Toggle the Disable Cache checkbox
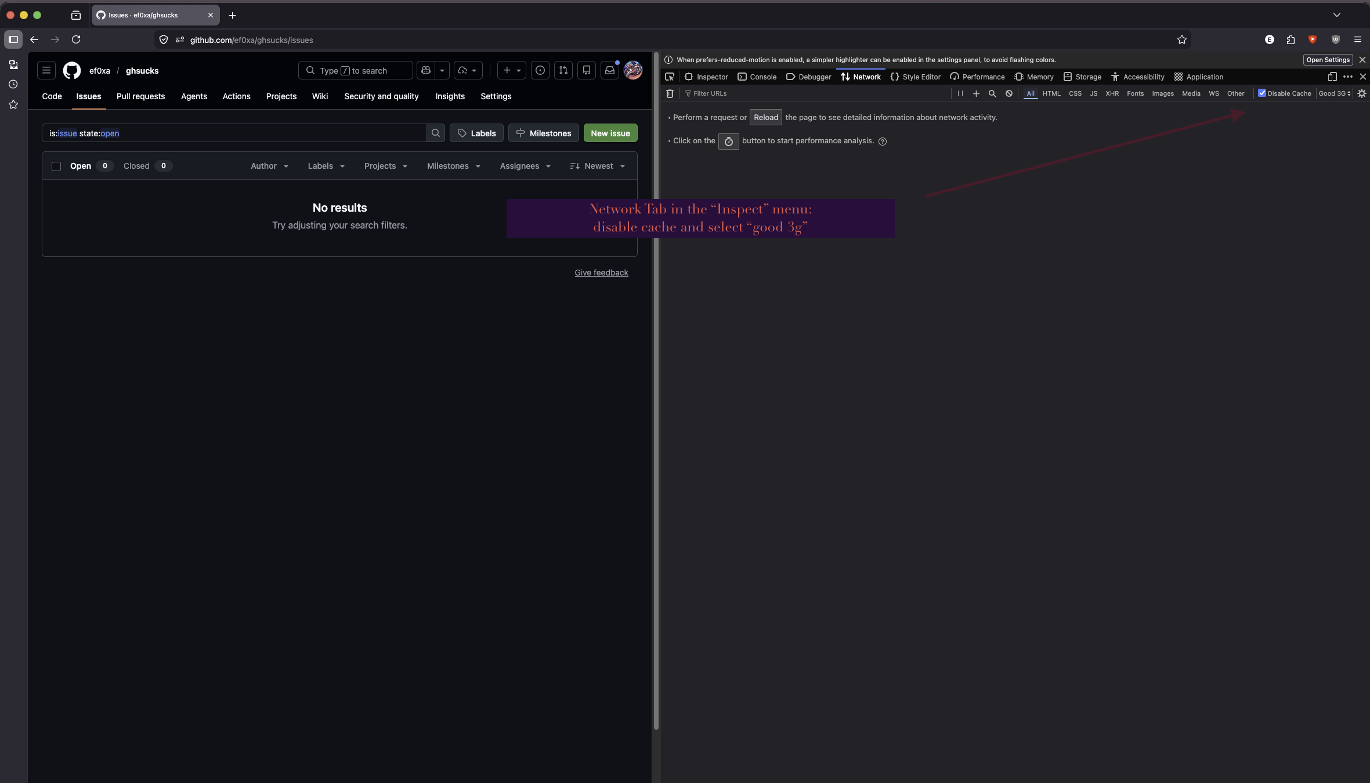The width and height of the screenshot is (1370, 783). pyautogui.click(x=1261, y=93)
